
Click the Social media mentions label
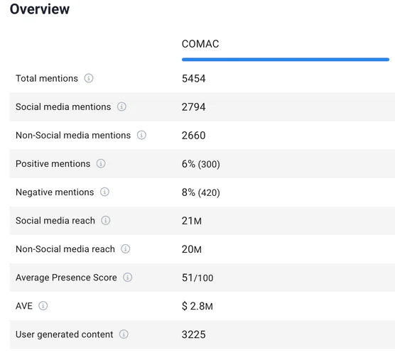[x=63, y=106]
